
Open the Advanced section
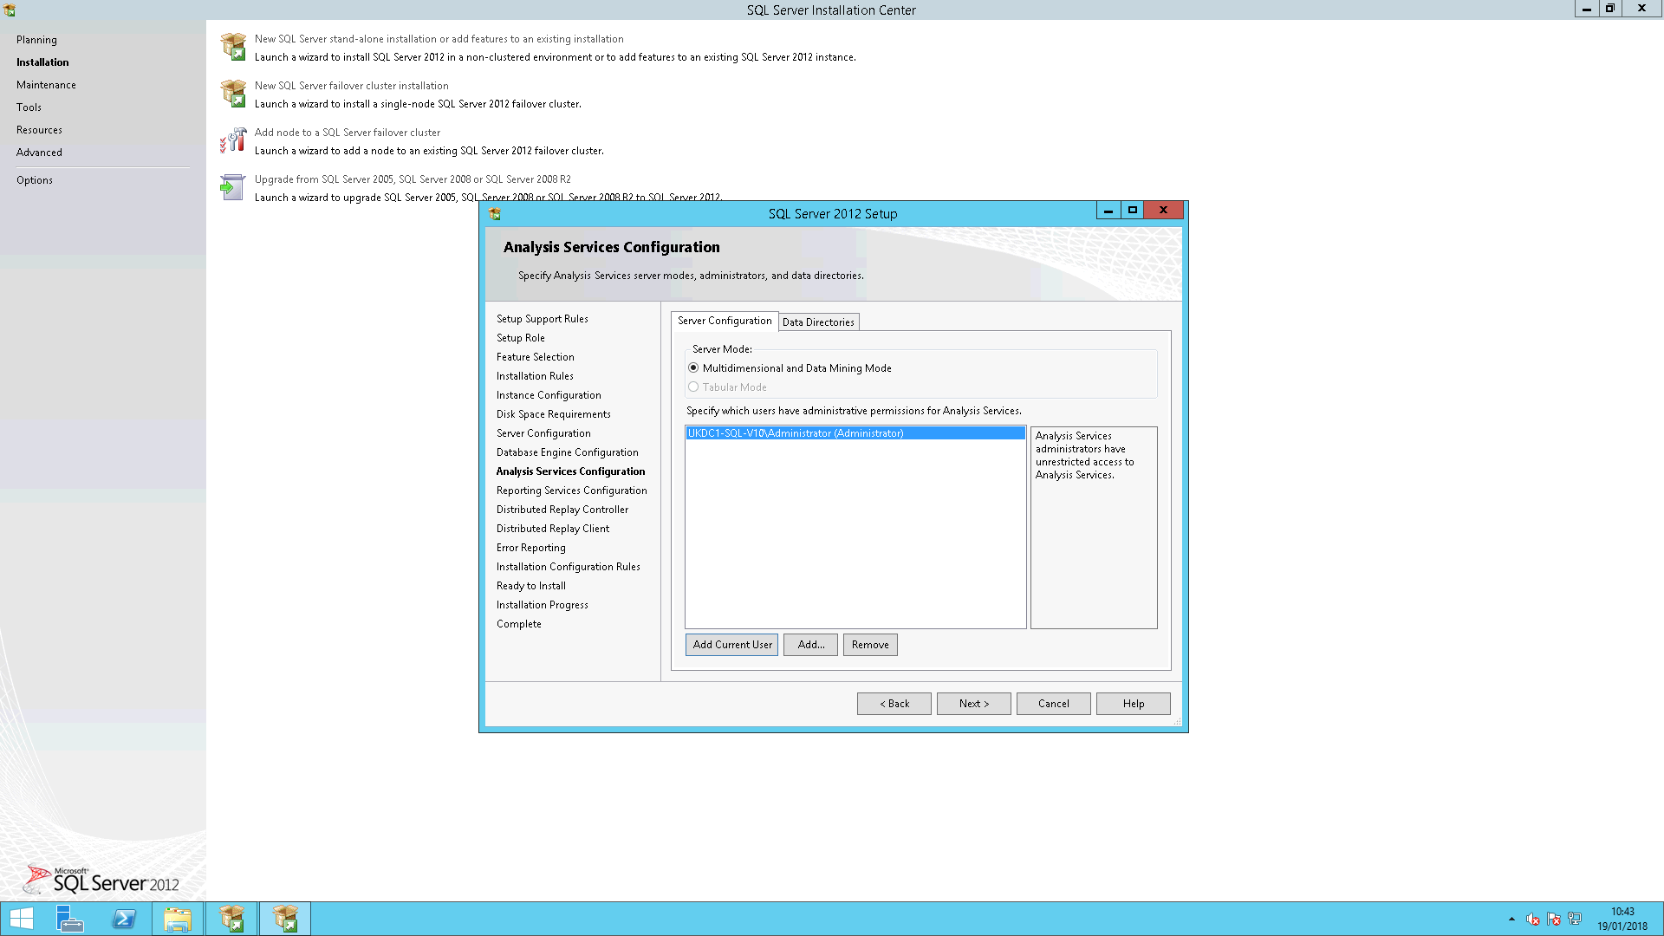39,153
